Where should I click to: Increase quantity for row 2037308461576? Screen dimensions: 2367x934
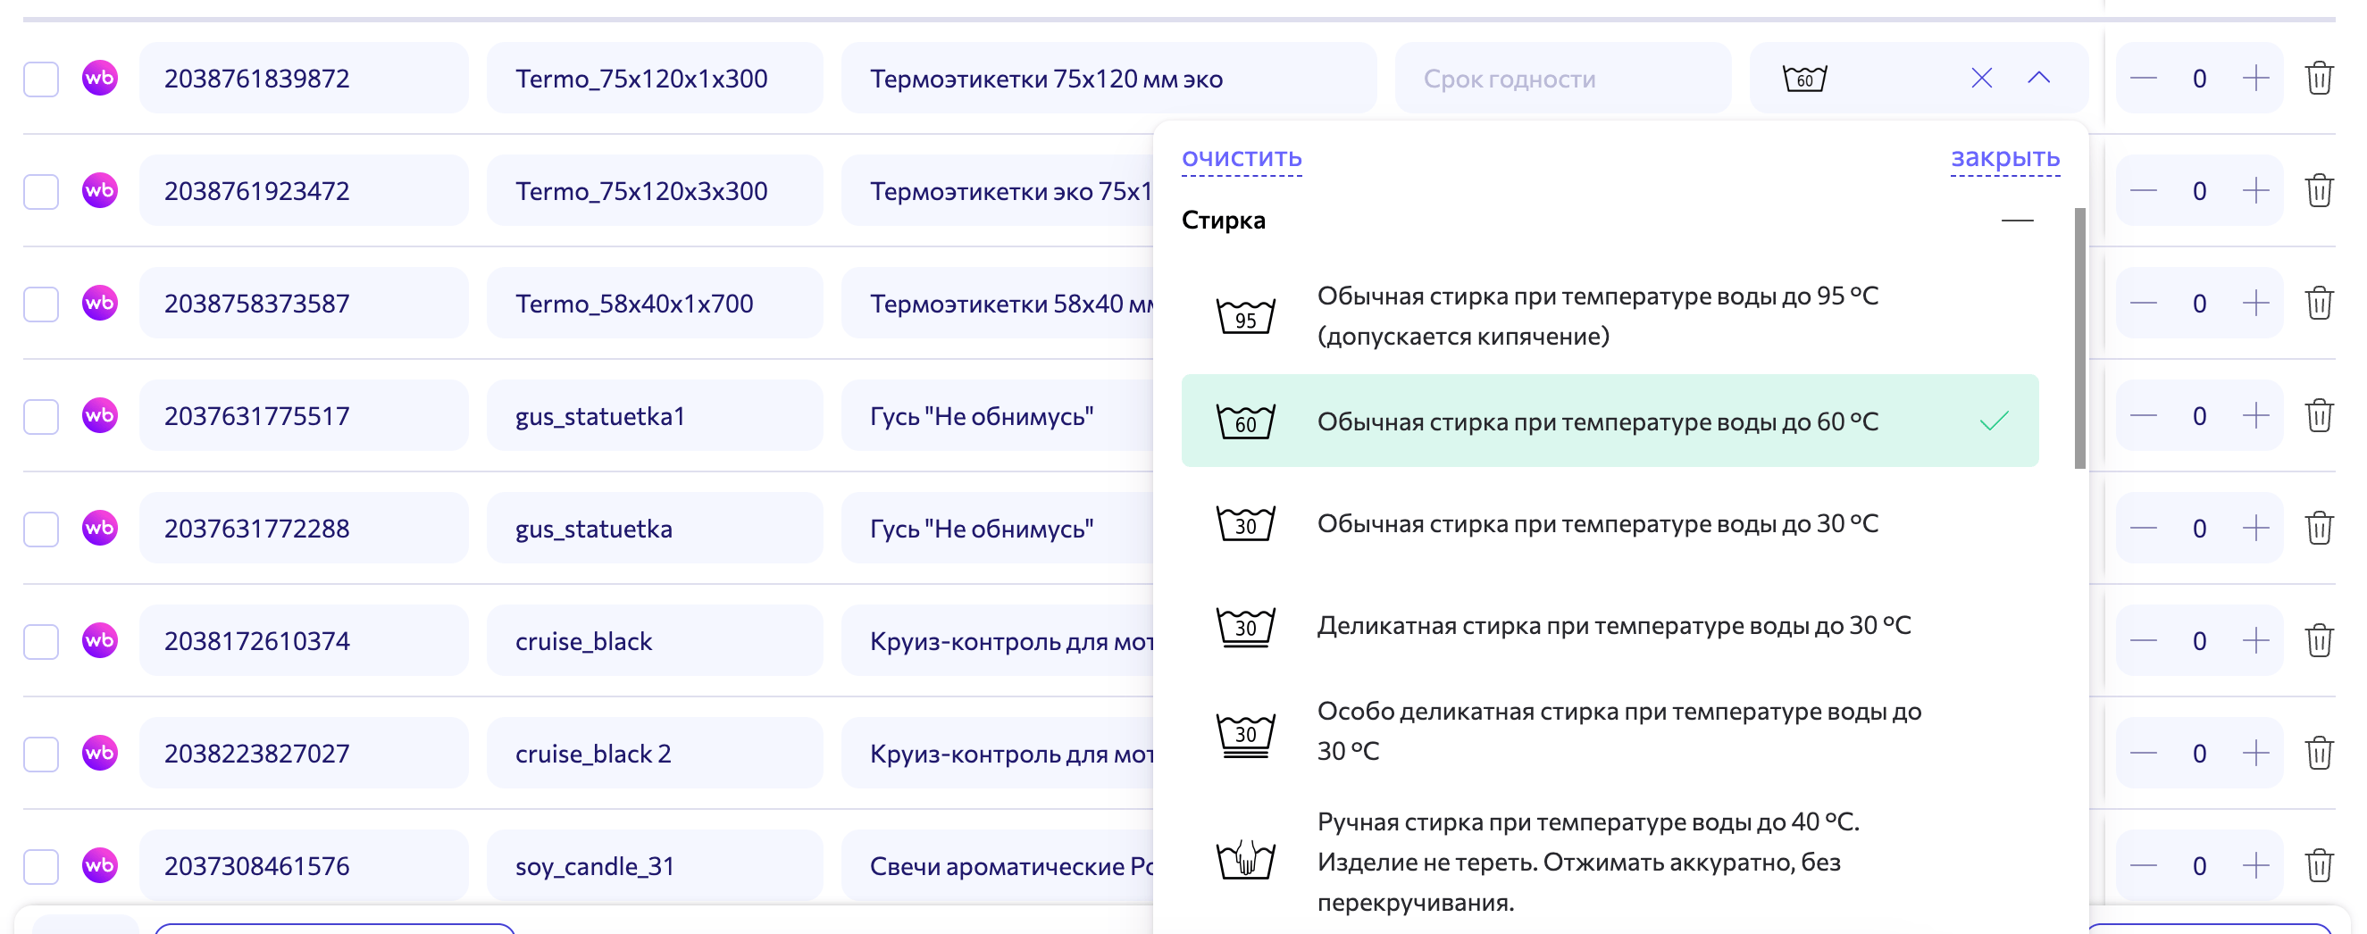coord(2256,866)
